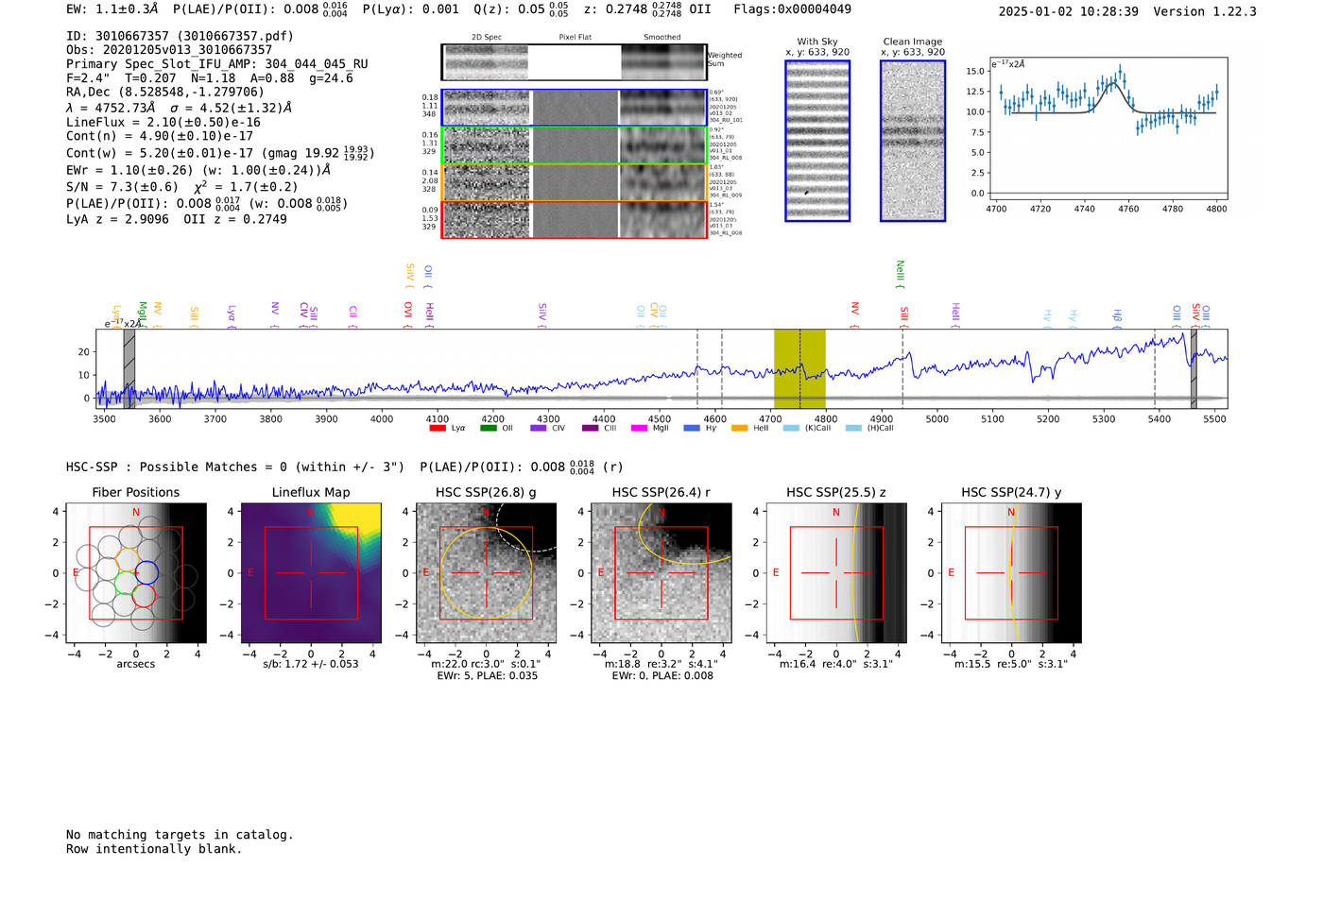Click the ID: 3010667357 text line

pos(180,36)
